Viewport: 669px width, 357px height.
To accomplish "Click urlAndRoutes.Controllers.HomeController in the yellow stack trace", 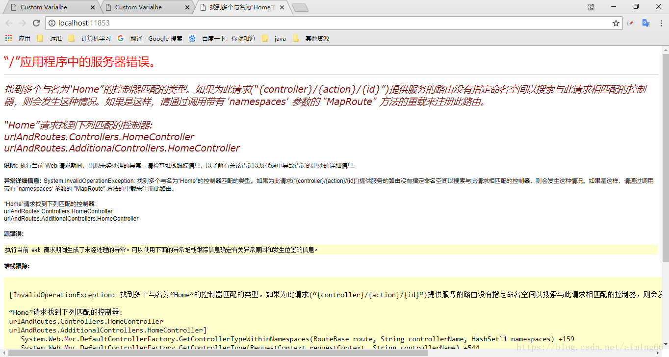I will click(86, 321).
